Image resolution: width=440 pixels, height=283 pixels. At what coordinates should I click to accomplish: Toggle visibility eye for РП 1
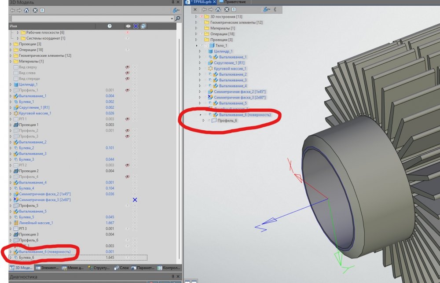coord(128,119)
